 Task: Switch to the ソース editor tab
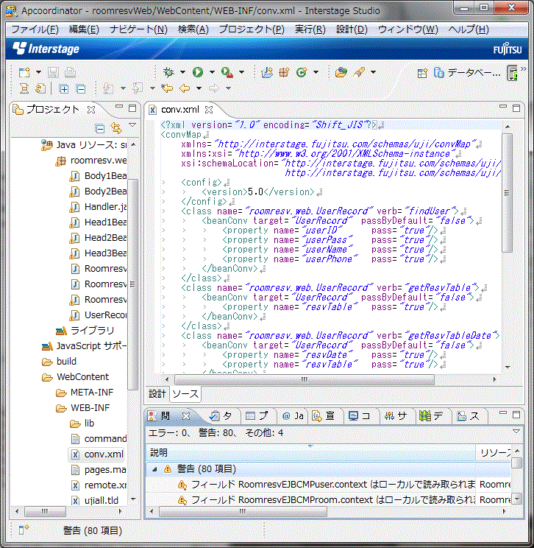point(185,394)
